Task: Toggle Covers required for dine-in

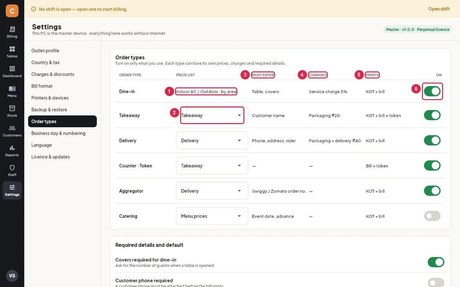Action: point(436,262)
